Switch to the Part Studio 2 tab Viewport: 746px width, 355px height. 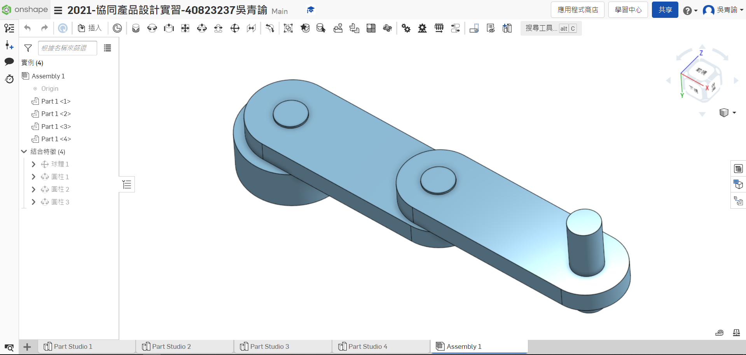click(171, 346)
